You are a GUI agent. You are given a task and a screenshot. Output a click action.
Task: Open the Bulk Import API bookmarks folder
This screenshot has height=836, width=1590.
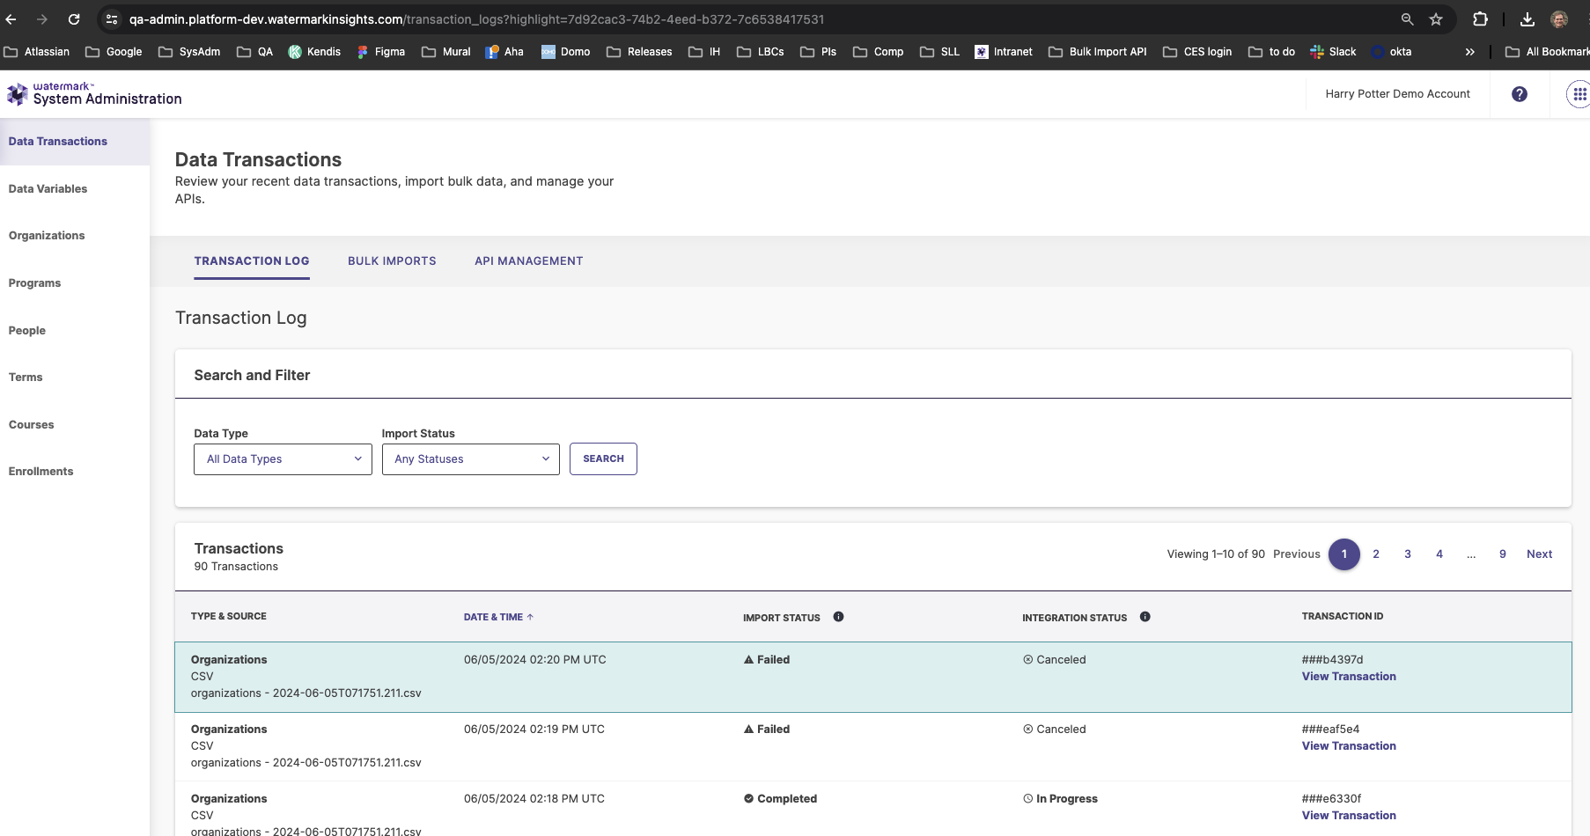point(1098,52)
